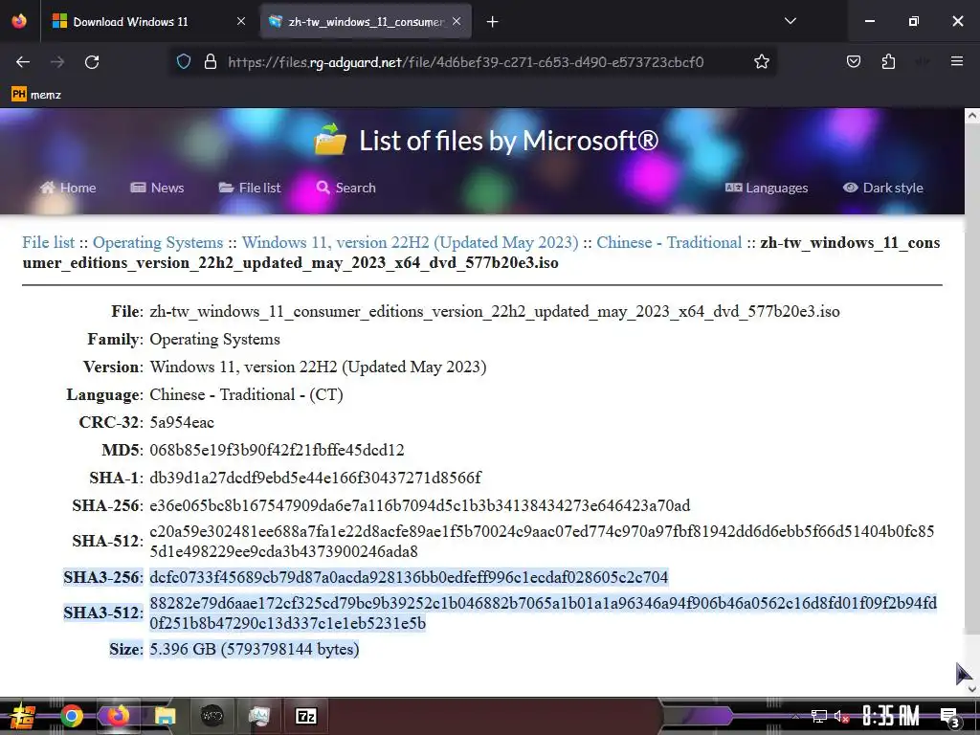
Task: Click the page scrollbar up arrow
Action: pyautogui.click(x=972, y=116)
